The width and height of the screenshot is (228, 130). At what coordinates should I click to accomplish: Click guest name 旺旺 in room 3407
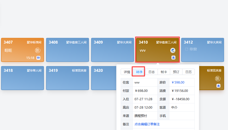[x=8, y=50]
